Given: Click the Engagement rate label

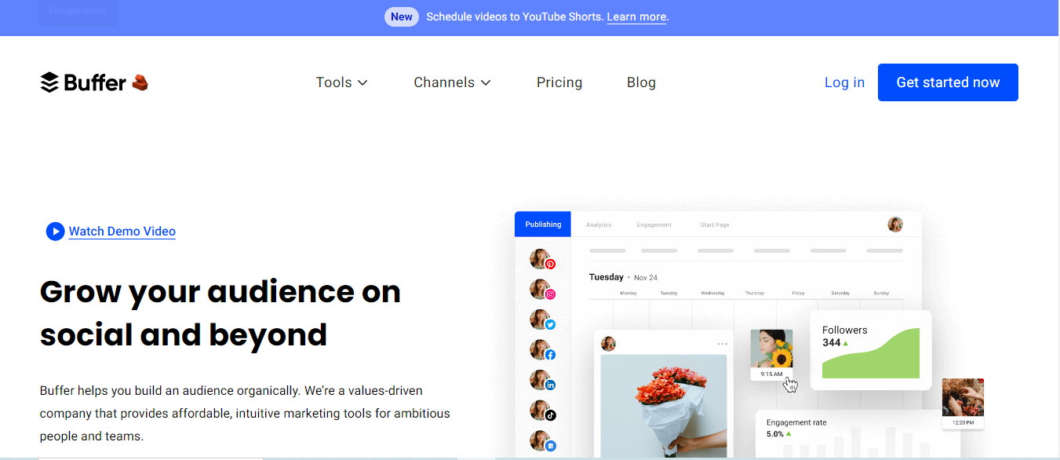Looking at the screenshot, I should 796,422.
